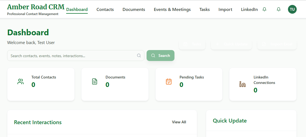Open the LinkedIn navigation item

[249, 9]
